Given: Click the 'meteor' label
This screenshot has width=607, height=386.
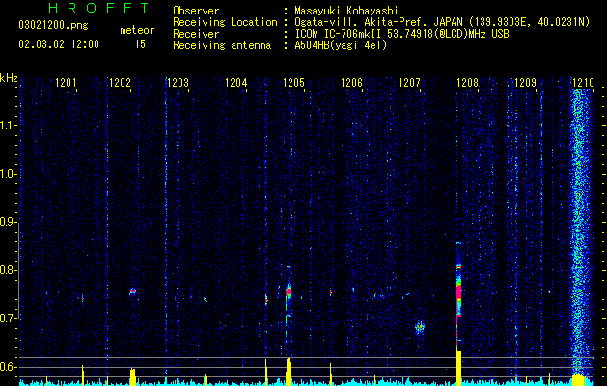Looking at the screenshot, I should [137, 30].
